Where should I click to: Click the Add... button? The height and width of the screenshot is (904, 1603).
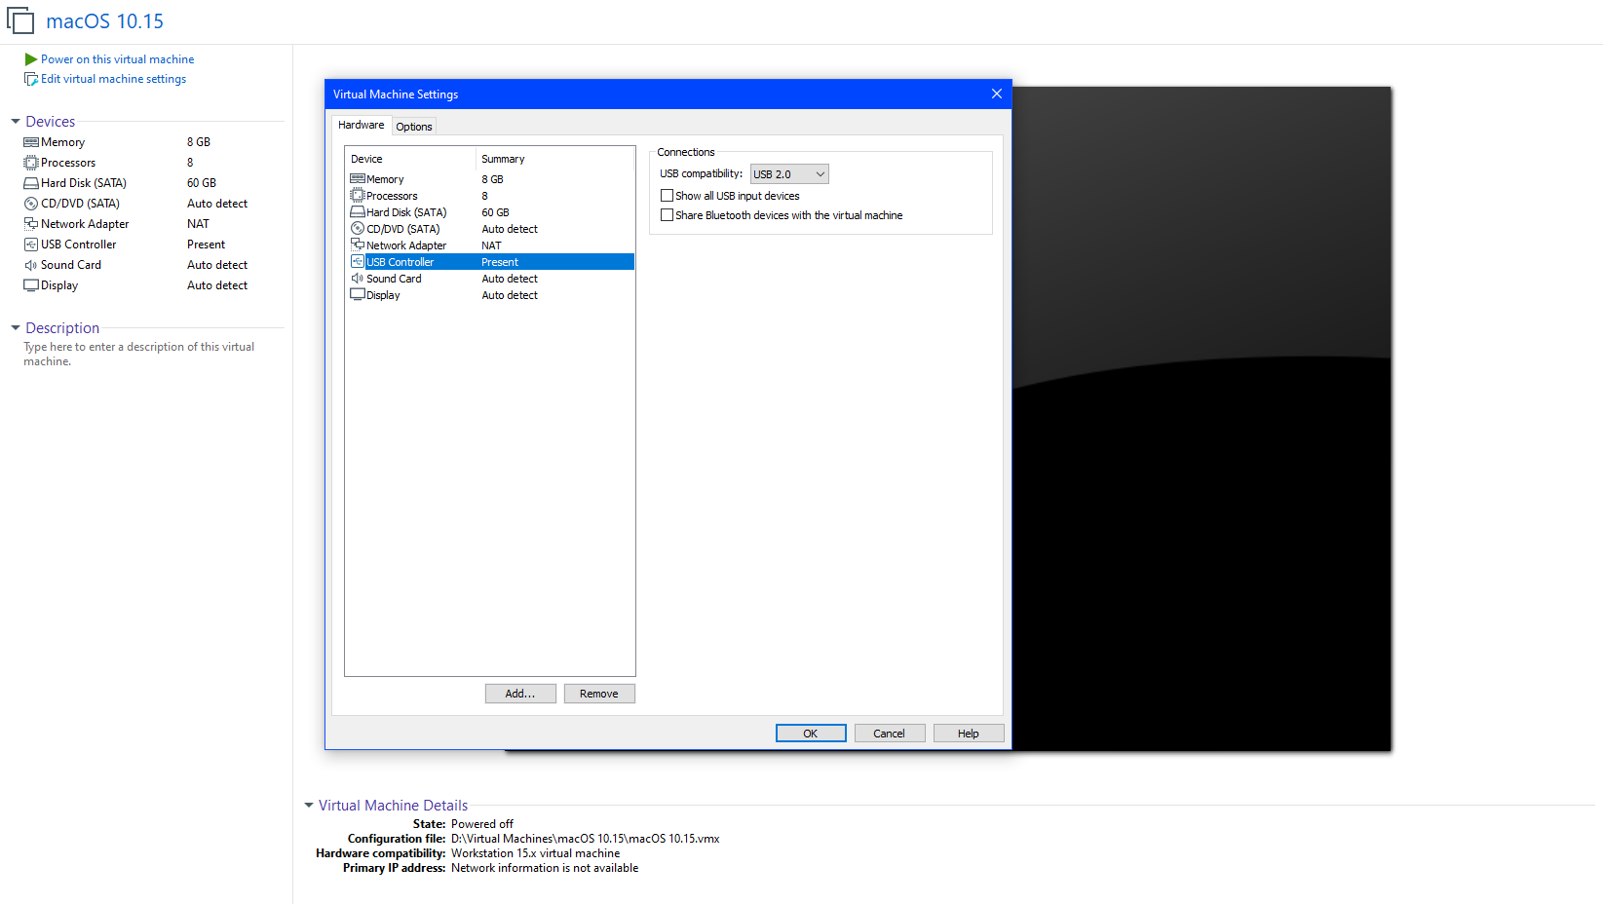coord(520,694)
